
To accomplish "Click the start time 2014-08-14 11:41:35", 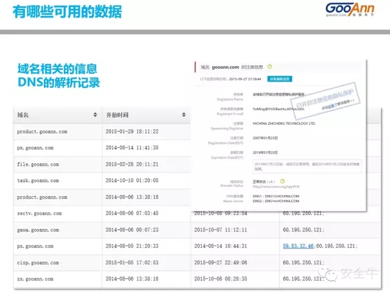I will click(x=132, y=148).
